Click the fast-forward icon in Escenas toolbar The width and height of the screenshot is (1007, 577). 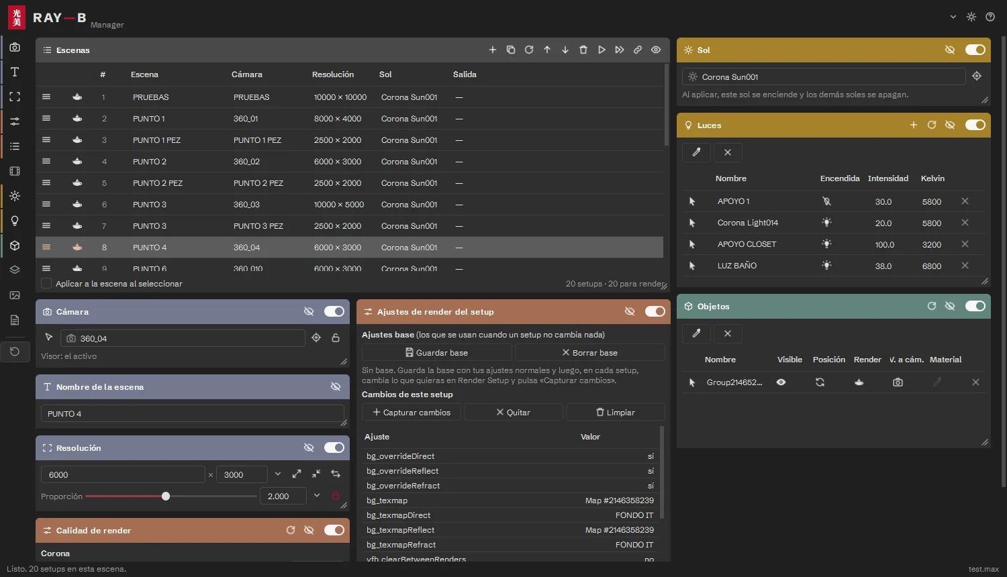tap(620, 50)
